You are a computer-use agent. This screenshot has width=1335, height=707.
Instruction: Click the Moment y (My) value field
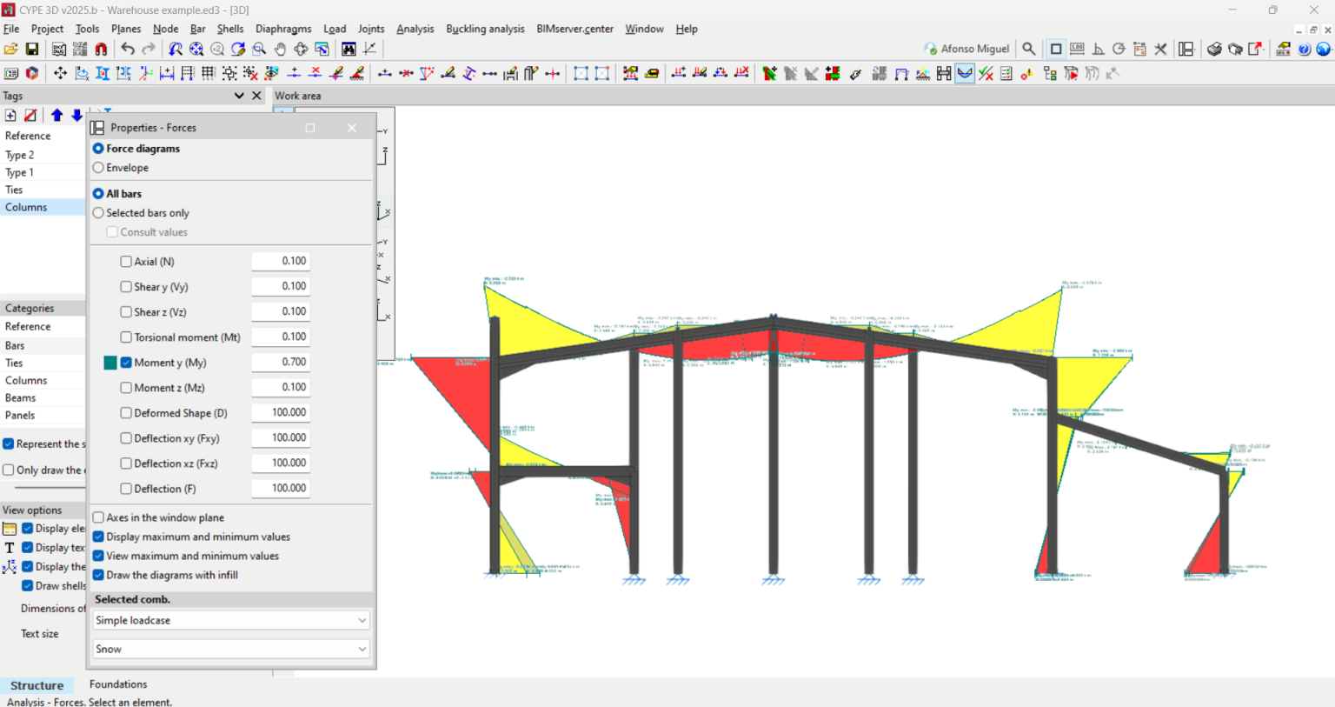tap(281, 362)
